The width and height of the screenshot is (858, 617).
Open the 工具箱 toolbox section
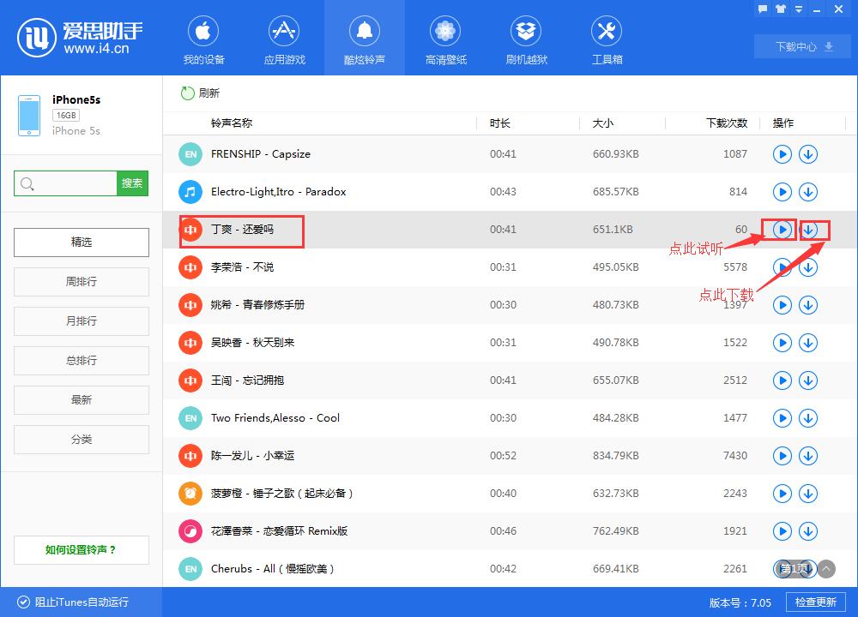click(606, 38)
